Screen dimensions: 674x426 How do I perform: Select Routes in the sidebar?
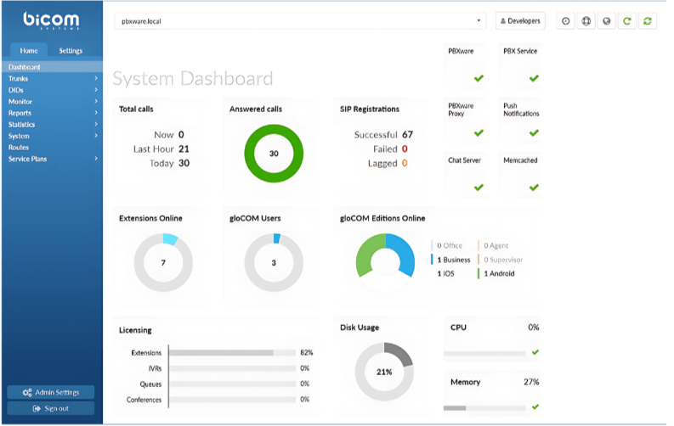[19, 148]
